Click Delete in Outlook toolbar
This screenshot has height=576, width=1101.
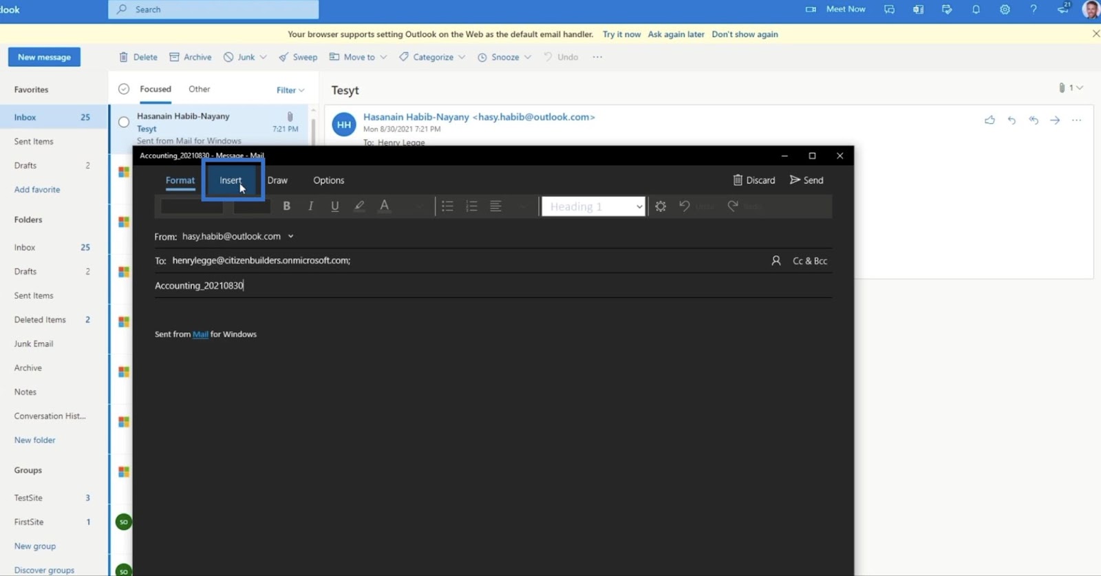[x=138, y=57]
